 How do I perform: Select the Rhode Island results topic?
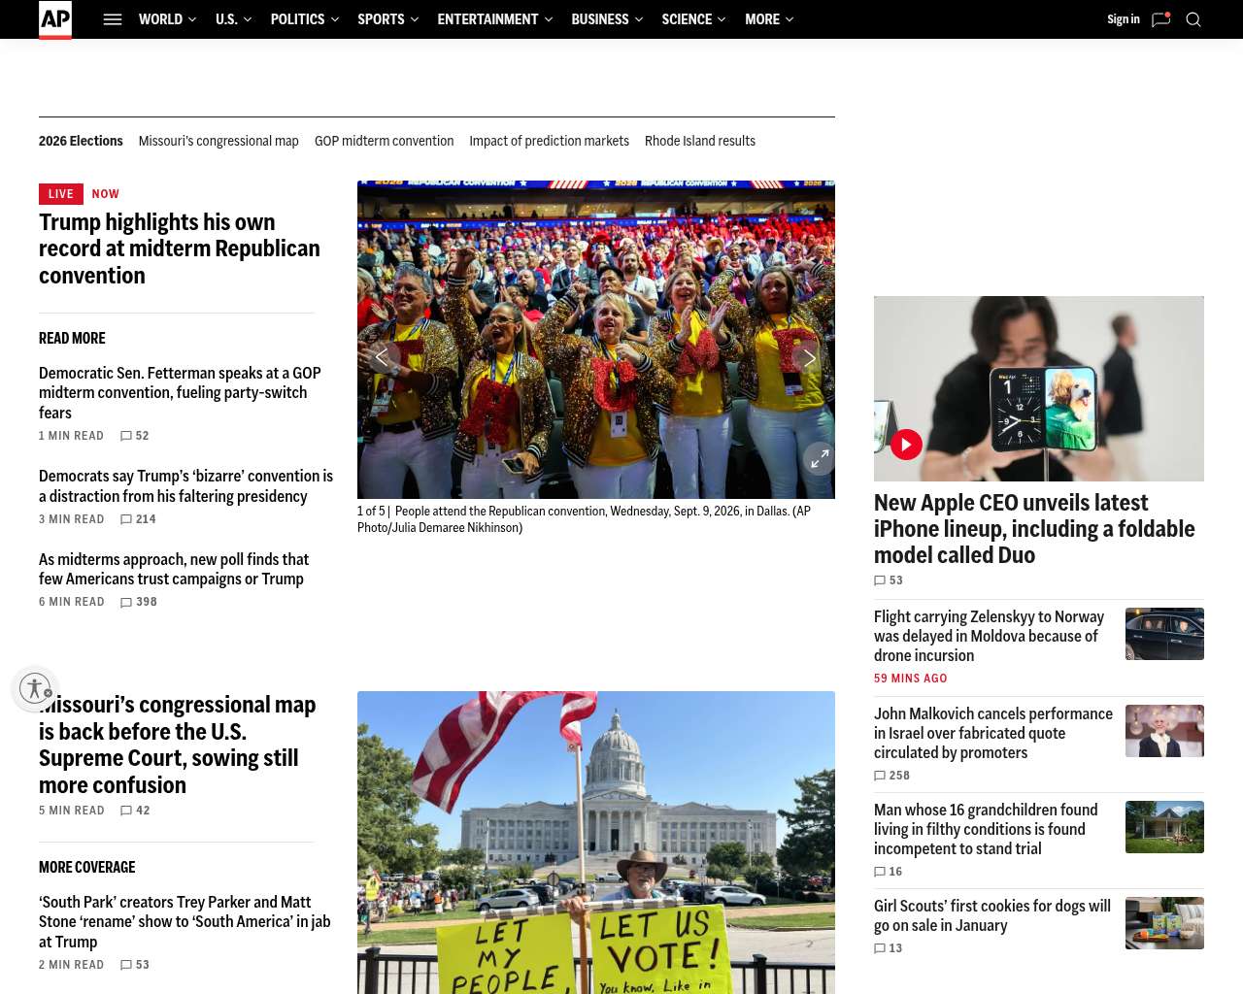[x=700, y=141]
